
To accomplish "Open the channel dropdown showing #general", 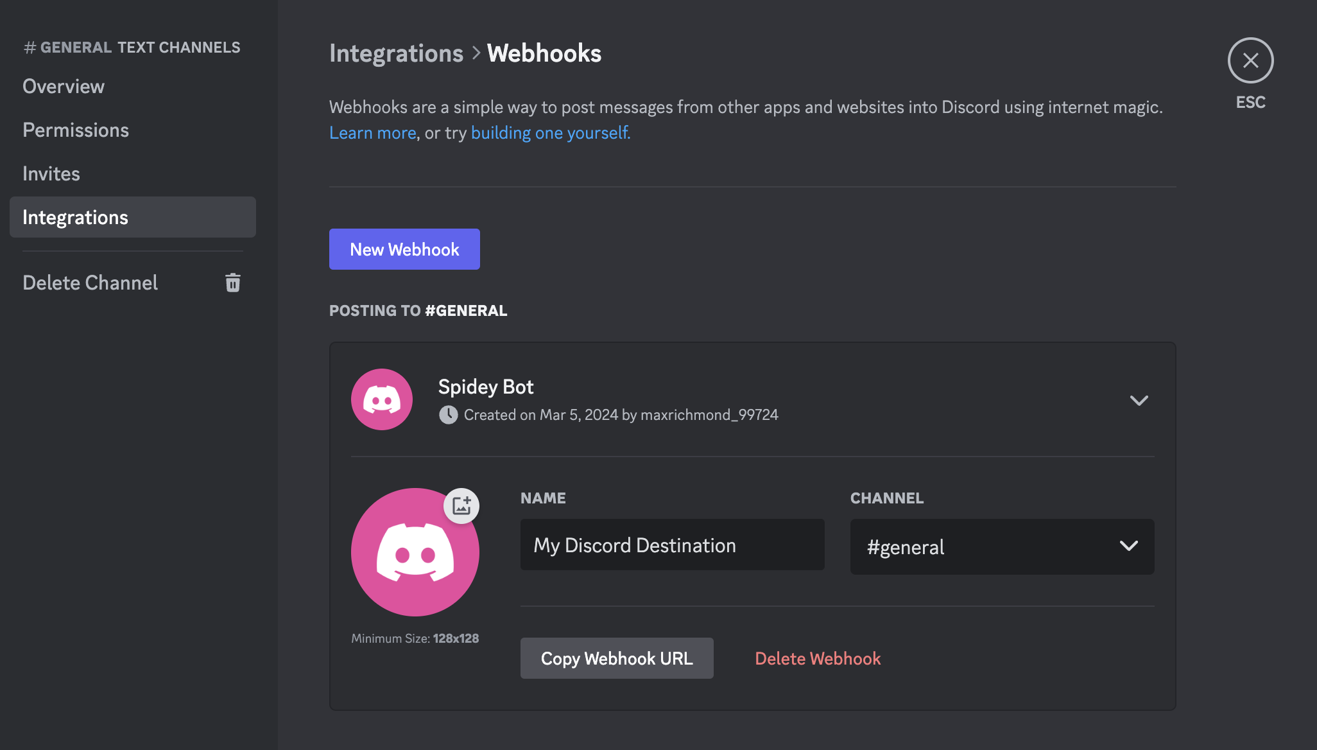I will point(1001,546).
